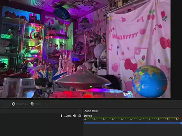Click the 100% value in the source row
The image size is (182, 136).
pos(68,116)
